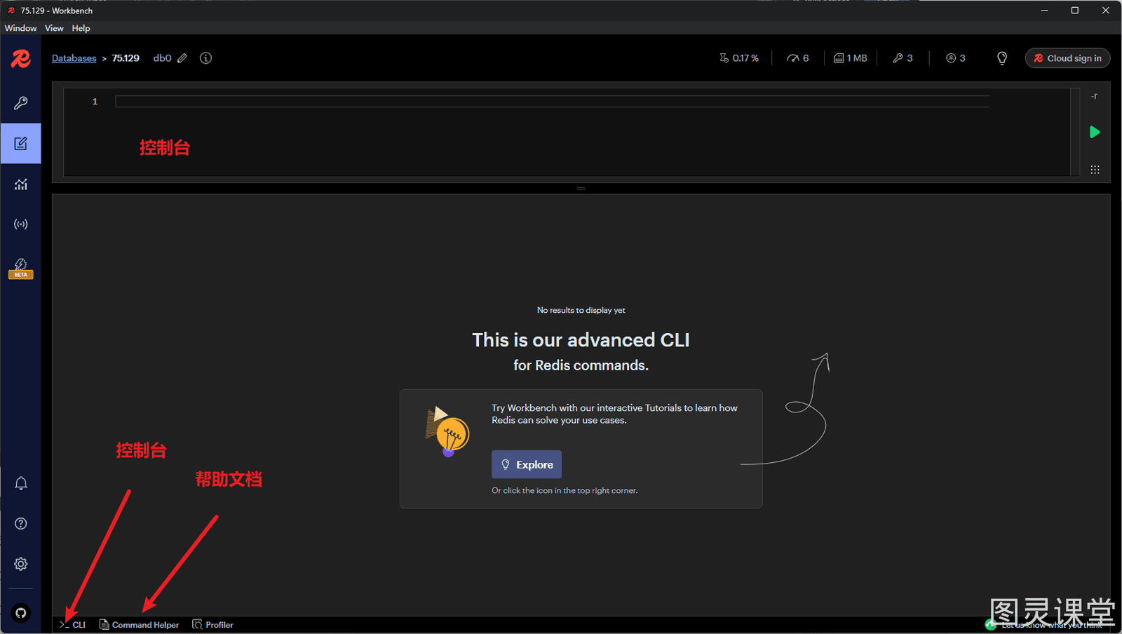Open the settings gear in the sidebar
This screenshot has height=634, width=1122.
pos(21,564)
